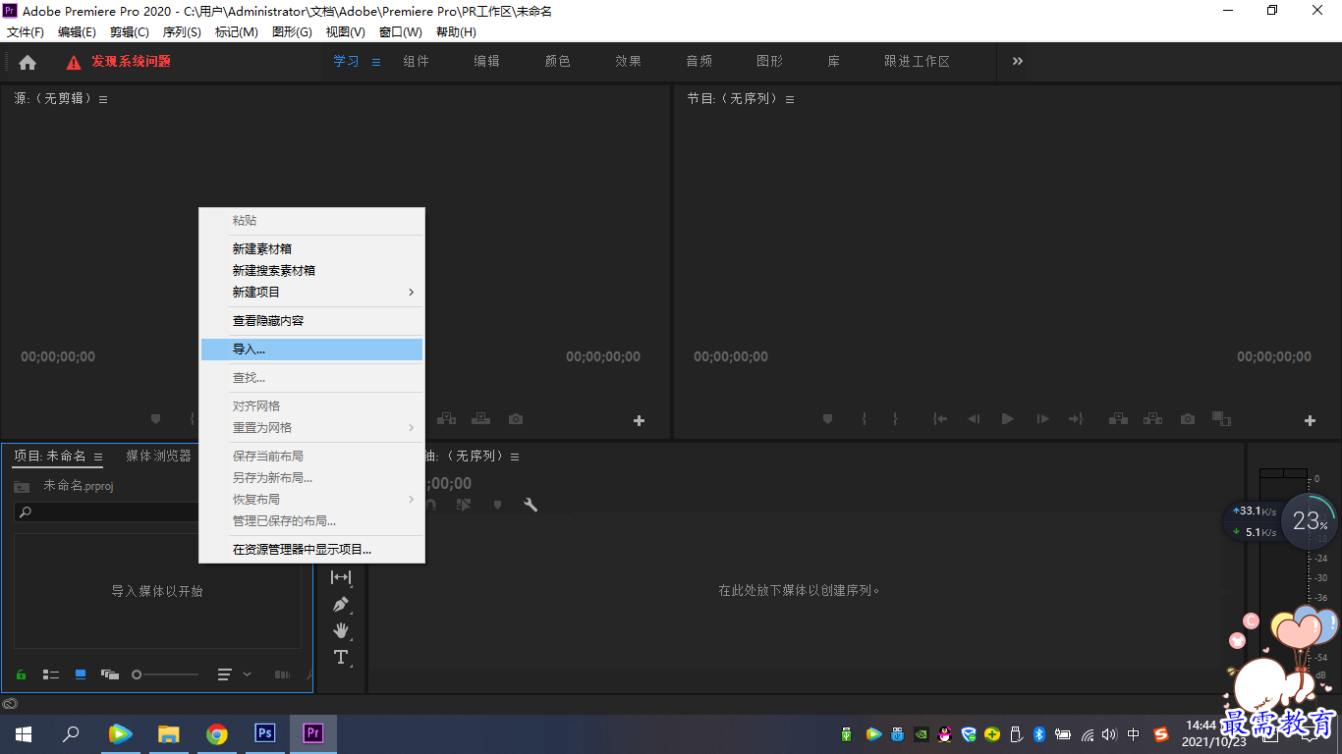Click Program monitor play button

coord(1007,419)
